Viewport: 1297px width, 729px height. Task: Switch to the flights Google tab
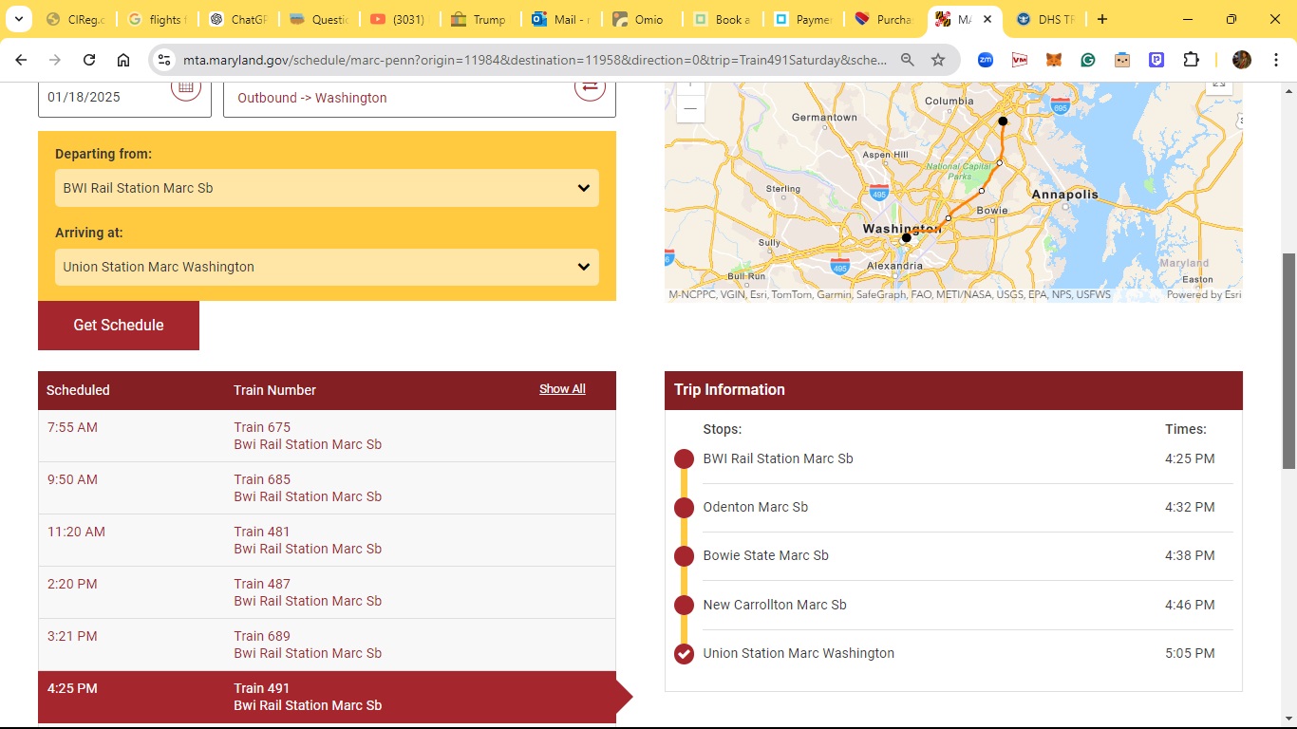point(158,19)
